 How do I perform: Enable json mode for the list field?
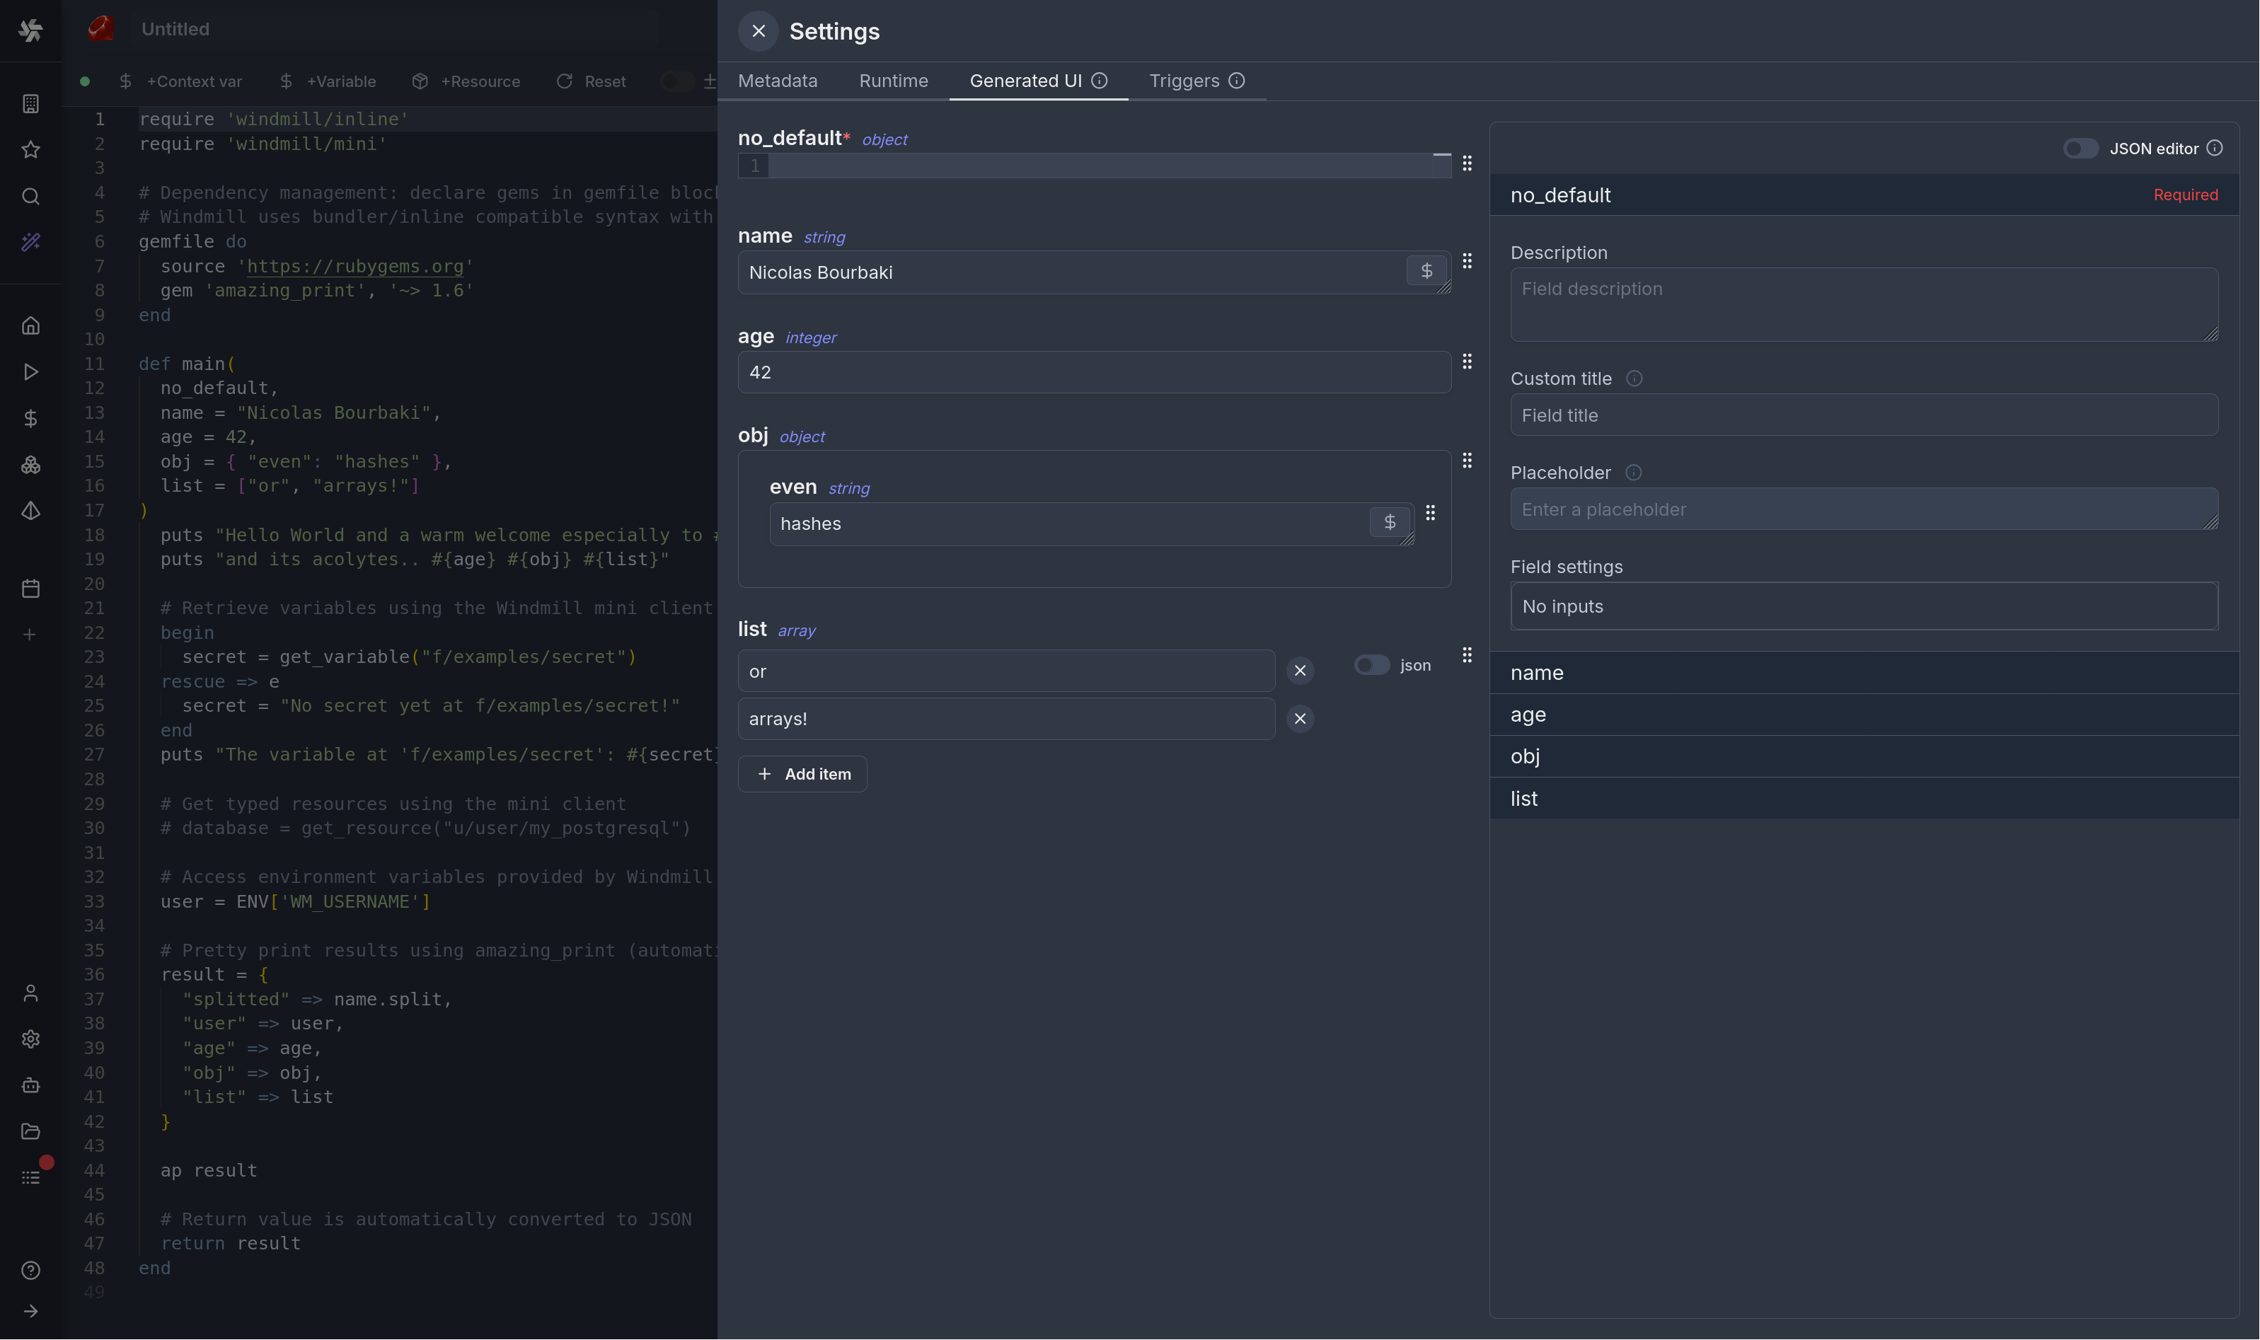pyautogui.click(x=1371, y=664)
